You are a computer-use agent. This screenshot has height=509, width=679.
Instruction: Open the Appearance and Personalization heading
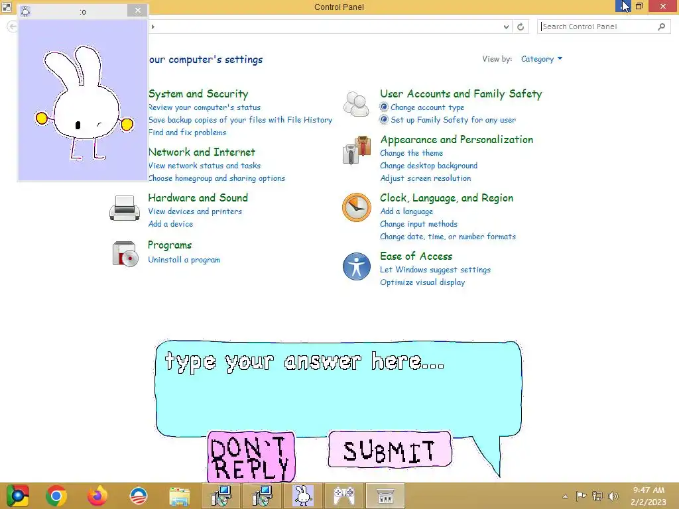pyautogui.click(x=456, y=139)
